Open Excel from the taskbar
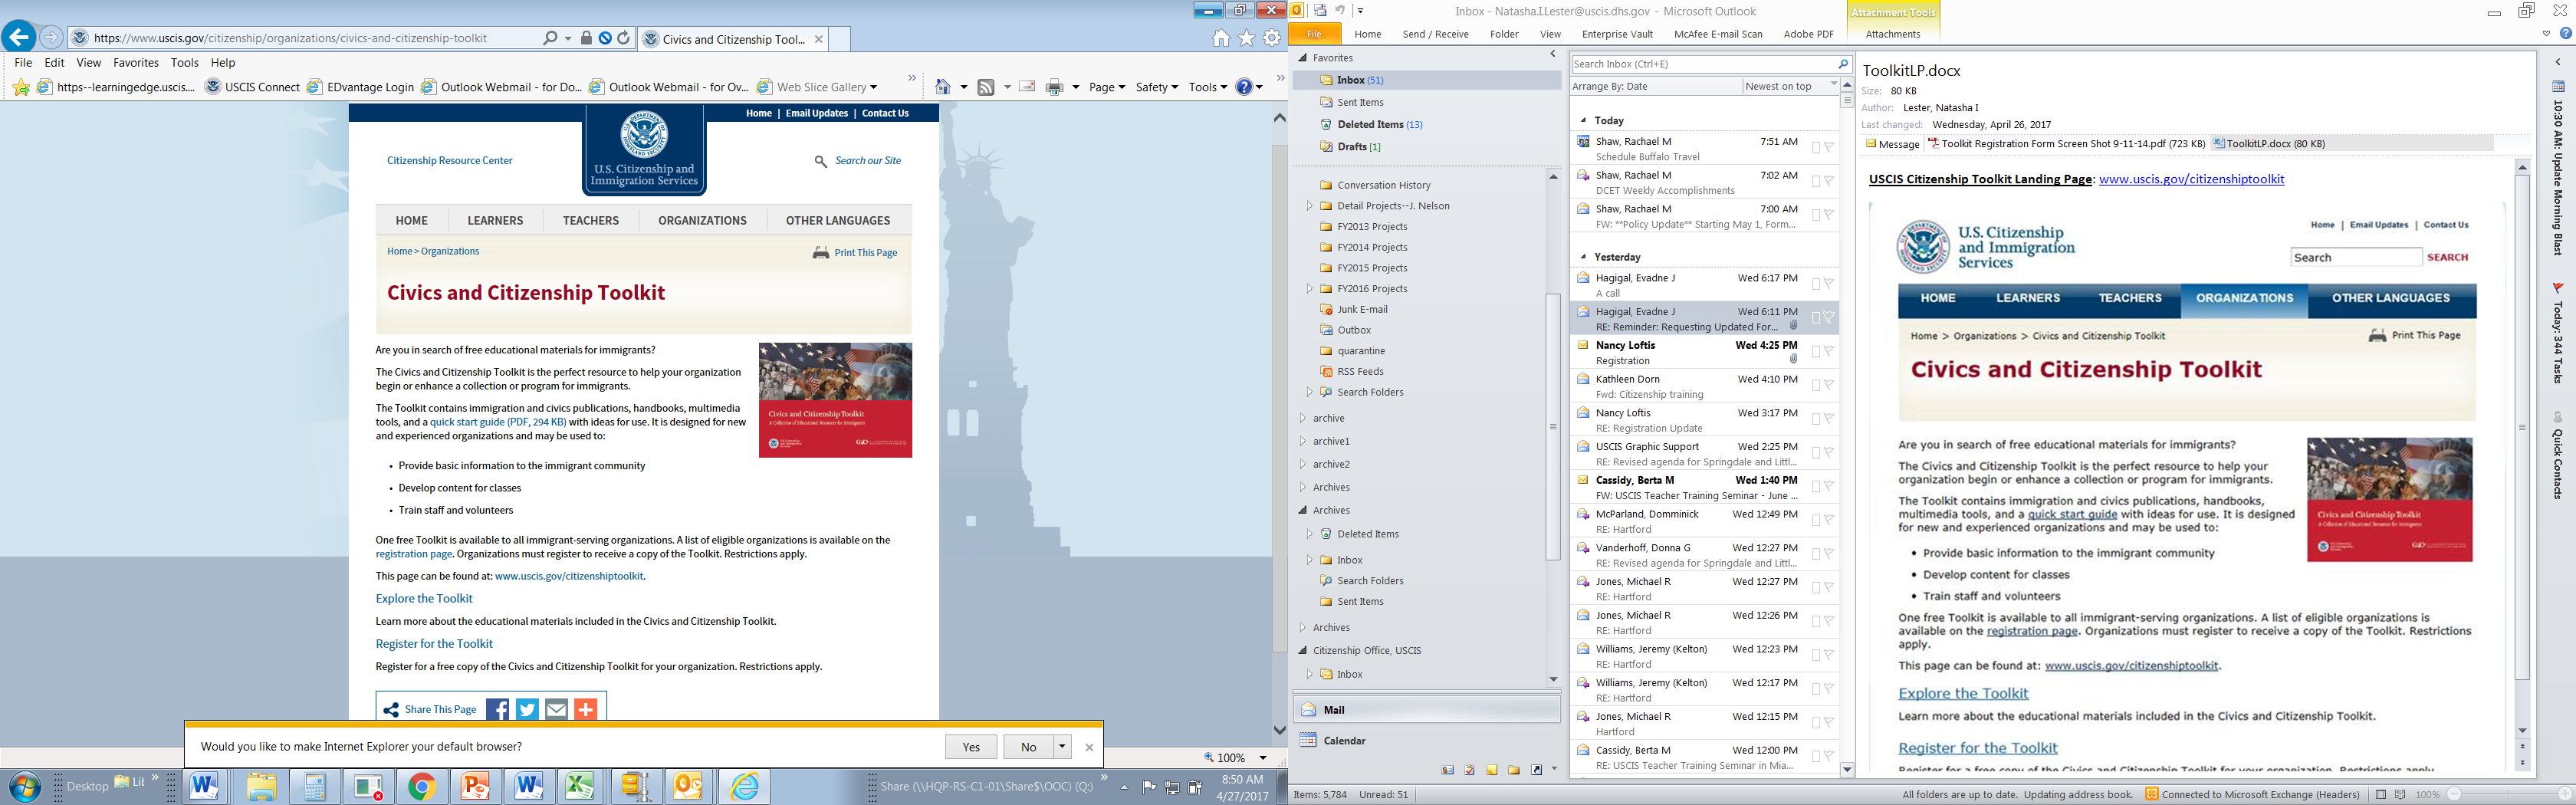Viewport: 2576px width, 805px height. [580, 787]
